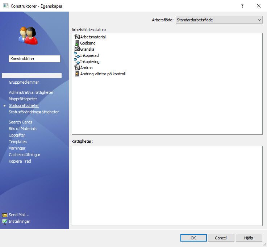Open the Statusrättigheter page
The height and width of the screenshot is (247, 267).
coord(24,105)
